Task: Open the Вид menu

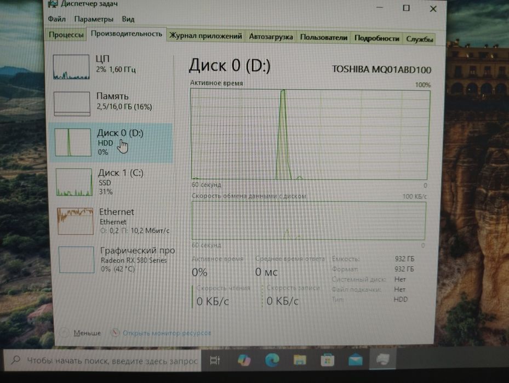Action: (x=128, y=19)
